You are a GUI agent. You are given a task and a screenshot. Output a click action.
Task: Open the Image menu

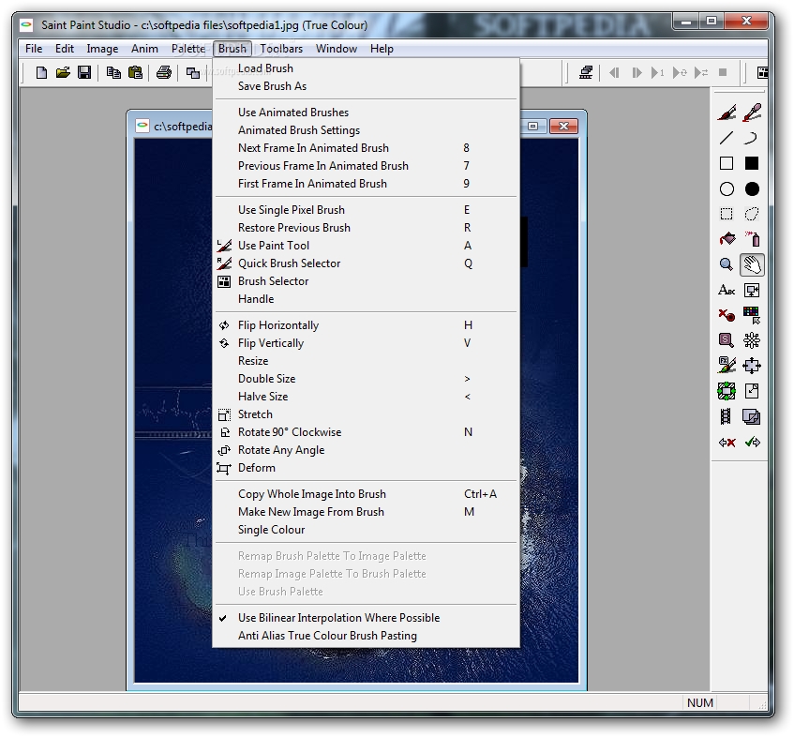click(x=102, y=49)
